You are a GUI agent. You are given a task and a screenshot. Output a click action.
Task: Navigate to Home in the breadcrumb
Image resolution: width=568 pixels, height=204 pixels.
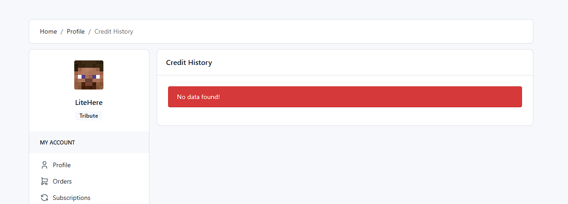pos(48,31)
